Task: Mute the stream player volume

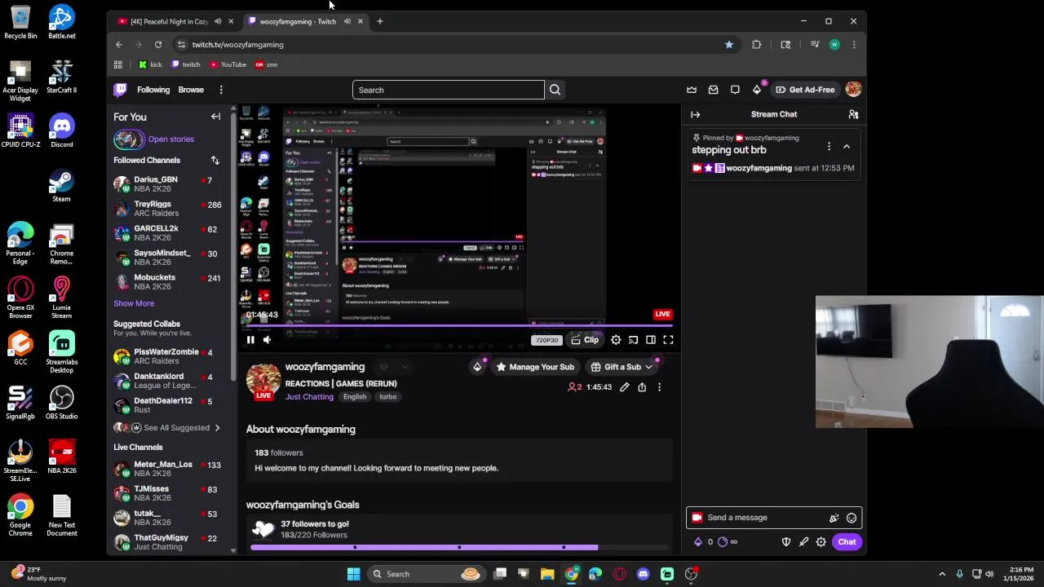Action: pos(267,340)
